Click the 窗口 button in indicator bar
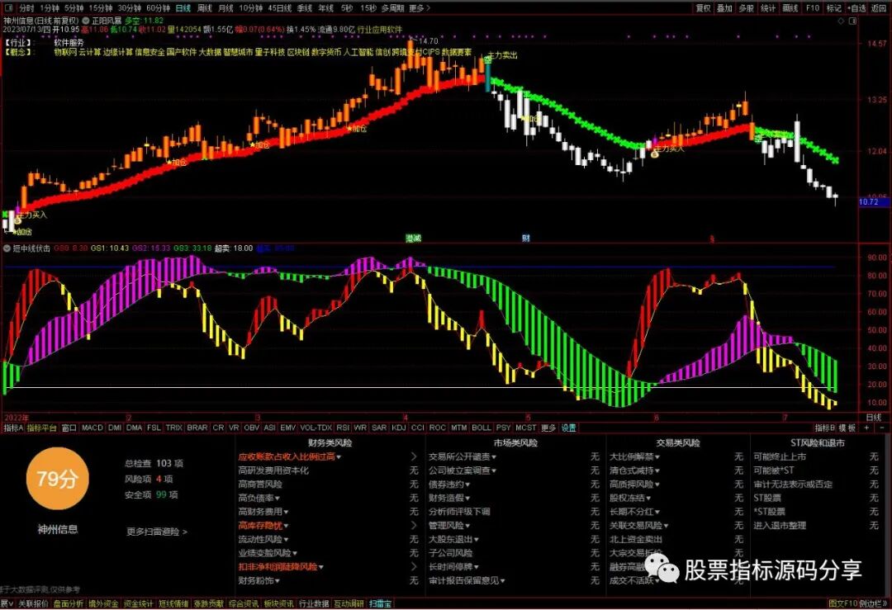The width and height of the screenshot is (892, 610). [x=69, y=428]
